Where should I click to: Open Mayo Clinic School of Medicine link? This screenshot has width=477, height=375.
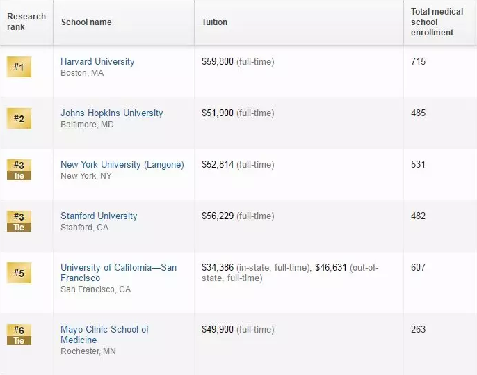[104, 334]
